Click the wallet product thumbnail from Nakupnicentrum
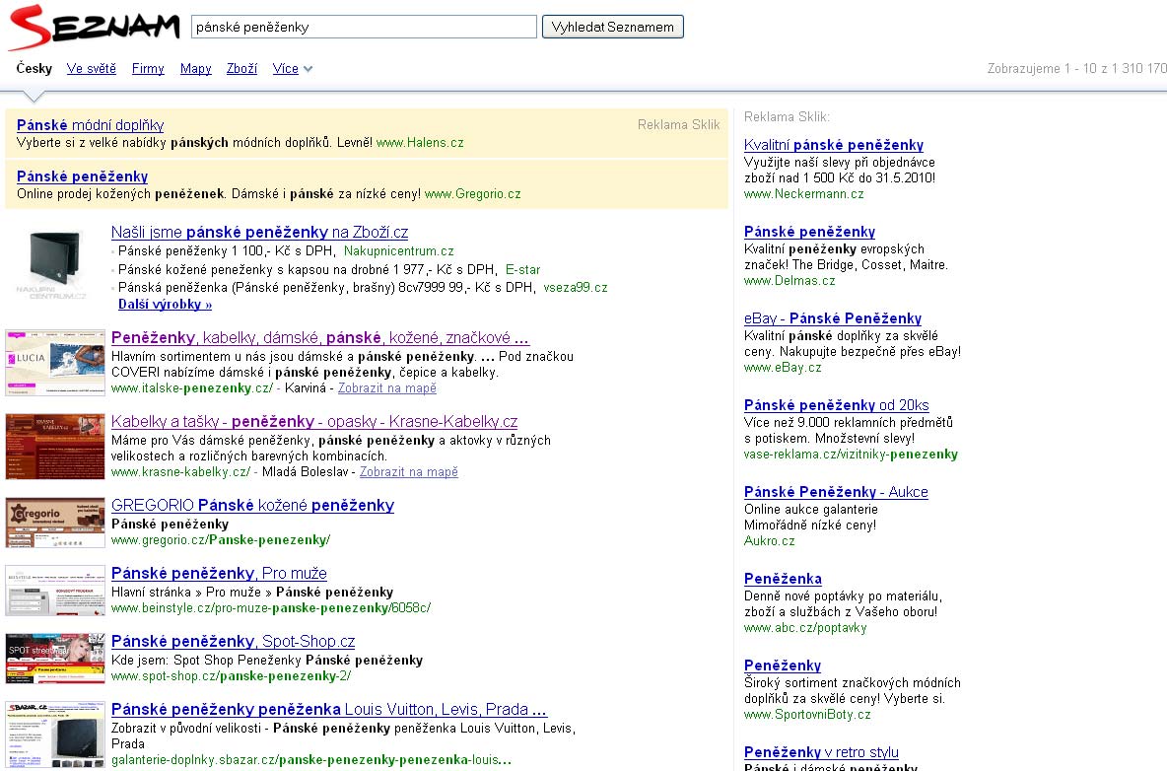 54,263
